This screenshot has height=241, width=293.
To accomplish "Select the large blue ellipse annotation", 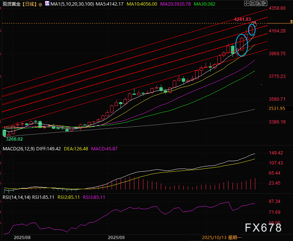I will point(242,45).
